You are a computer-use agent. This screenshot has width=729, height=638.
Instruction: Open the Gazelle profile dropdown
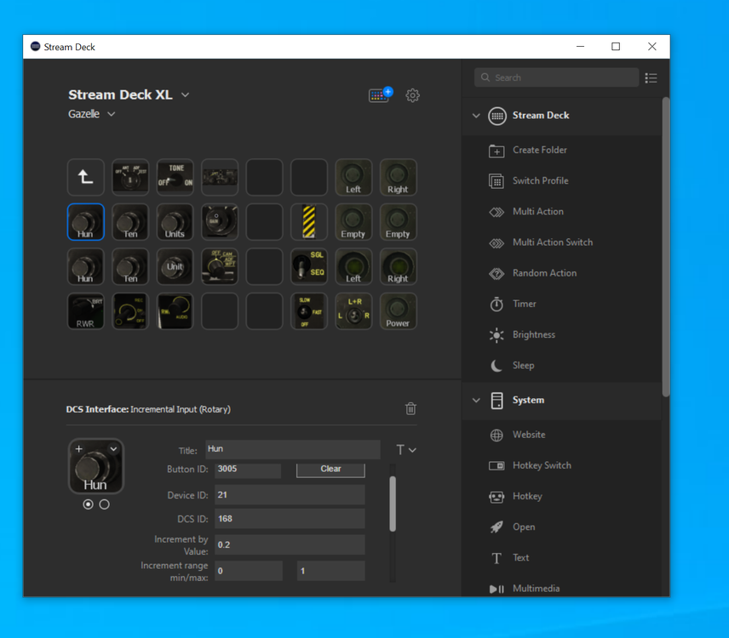[112, 114]
